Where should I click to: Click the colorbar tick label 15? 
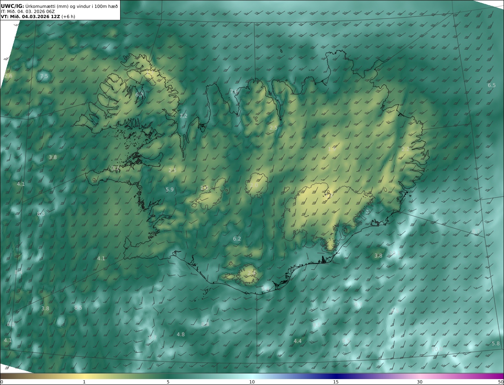336,382
